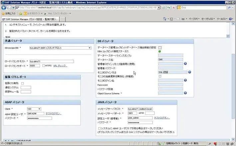Click the データベース名 SM1 field
Image resolution: width=236 pixels, height=146 pixels.
click(170, 60)
